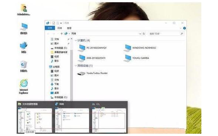218x136 pixels.
Task: Collapse the 网络设备 (1) group
Action: point(76,66)
